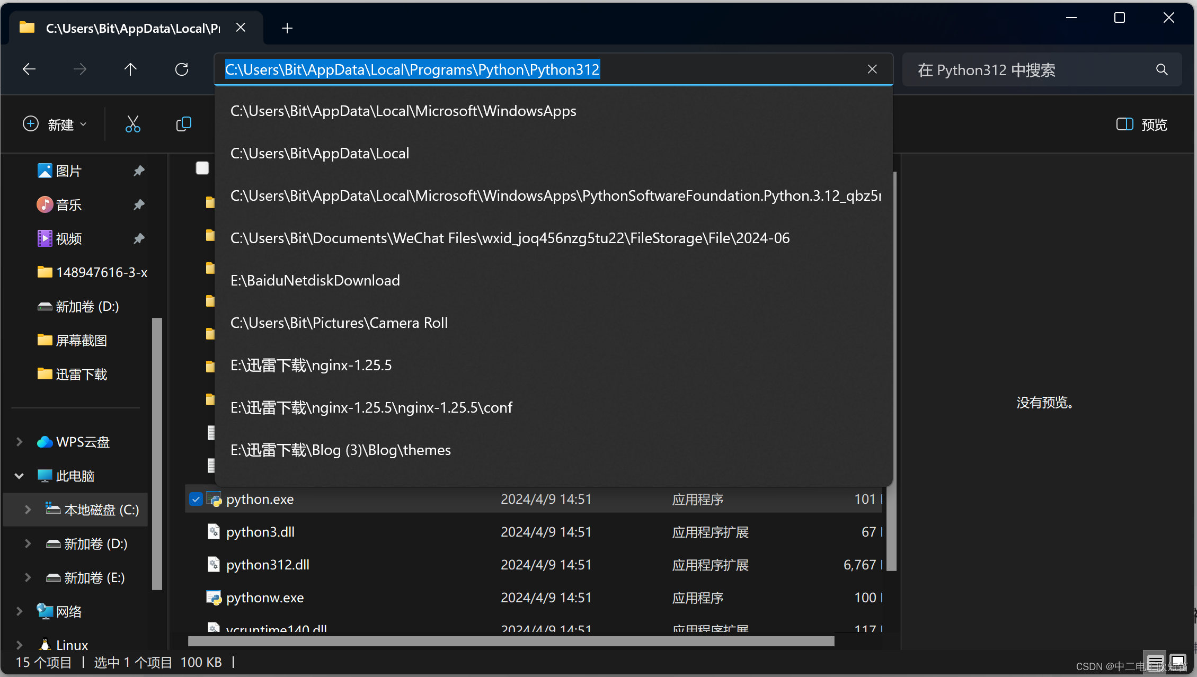Click the Refresh icon
The height and width of the screenshot is (677, 1197).
pos(182,69)
